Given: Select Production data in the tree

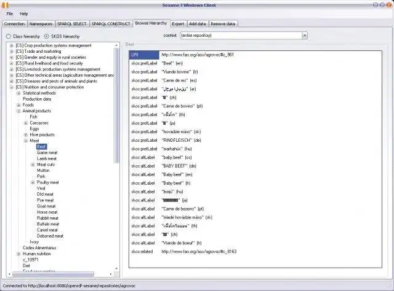Looking at the screenshot, I should (x=37, y=99).
